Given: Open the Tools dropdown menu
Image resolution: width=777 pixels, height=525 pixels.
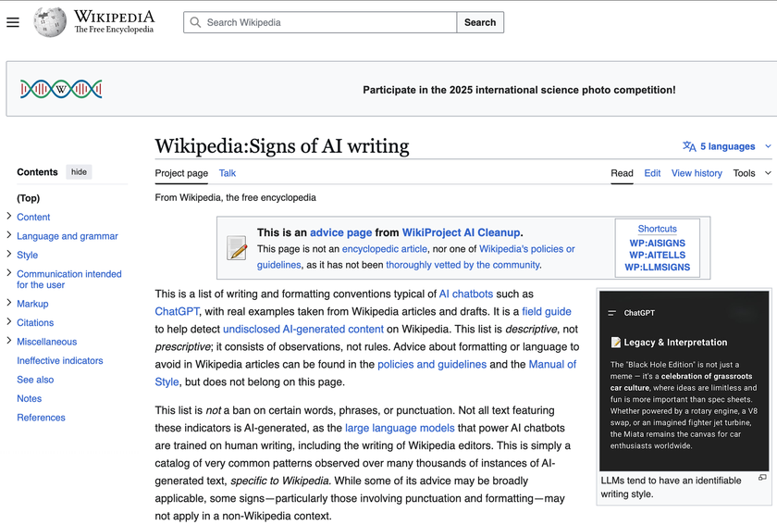Looking at the screenshot, I should (751, 173).
